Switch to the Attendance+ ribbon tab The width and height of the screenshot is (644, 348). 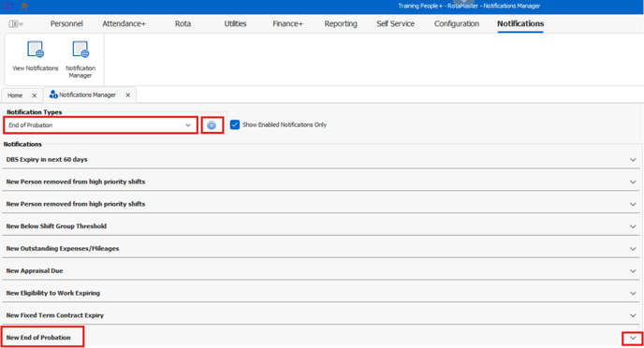[124, 23]
